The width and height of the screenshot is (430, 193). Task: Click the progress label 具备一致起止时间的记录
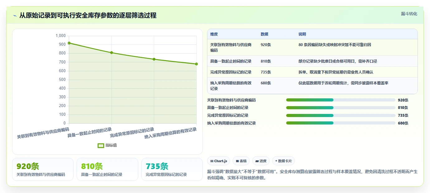point(228,108)
